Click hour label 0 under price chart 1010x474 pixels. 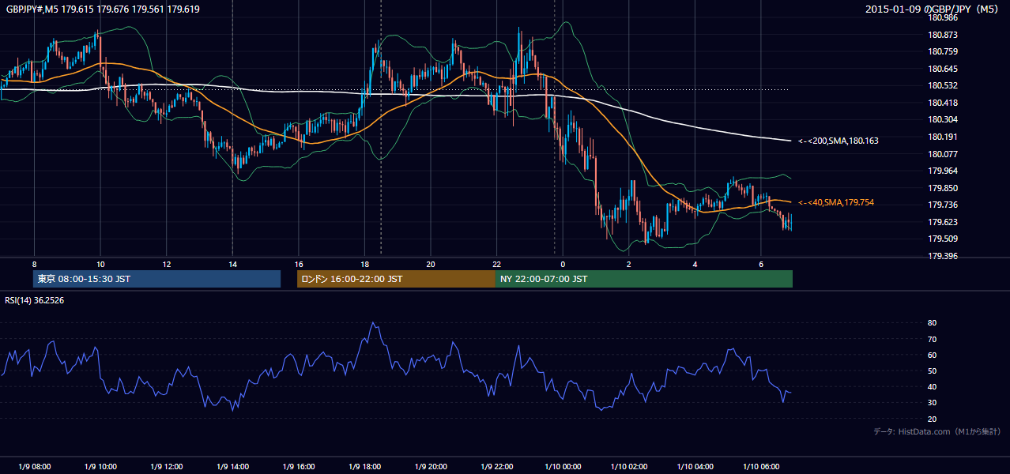(x=563, y=264)
